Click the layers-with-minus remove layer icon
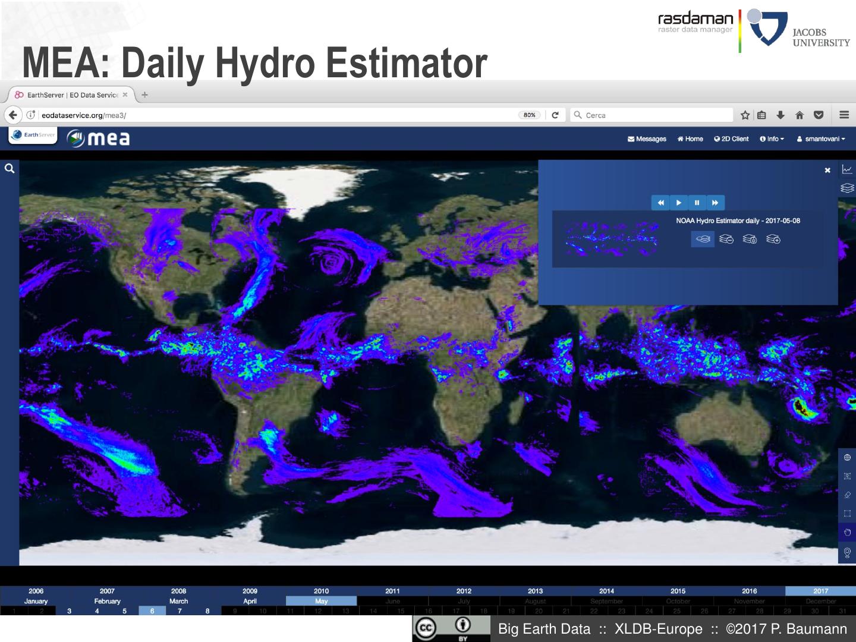The width and height of the screenshot is (856, 642). tap(726, 239)
